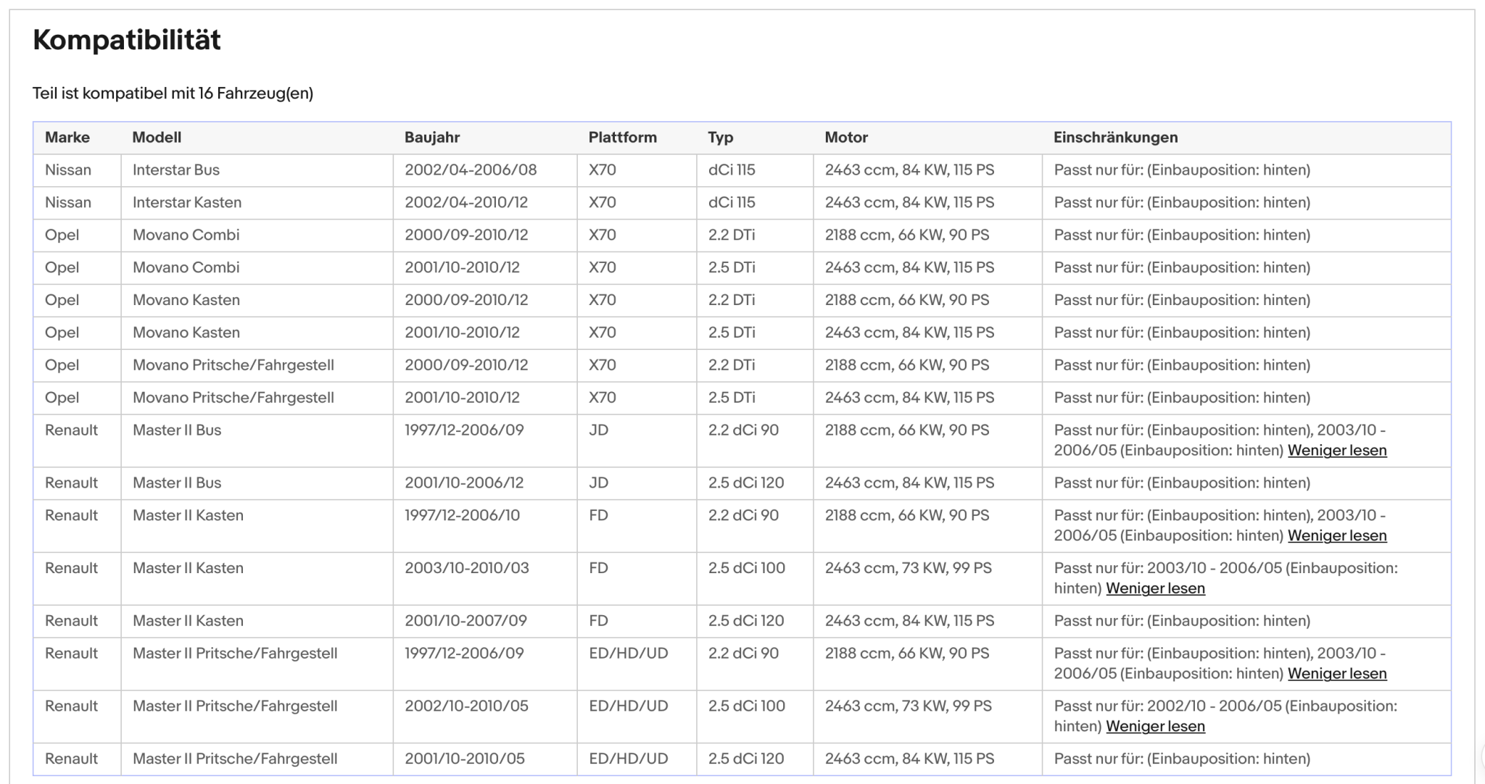This screenshot has width=1485, height=784.
Task: Click restriction text in the Interstar Kasten row
Action: click(x=1183, y=203)
